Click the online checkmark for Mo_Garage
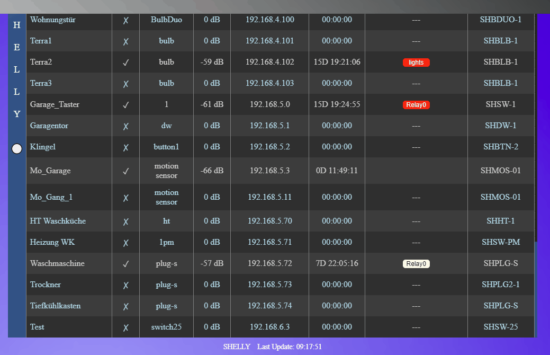 [126, 171]
